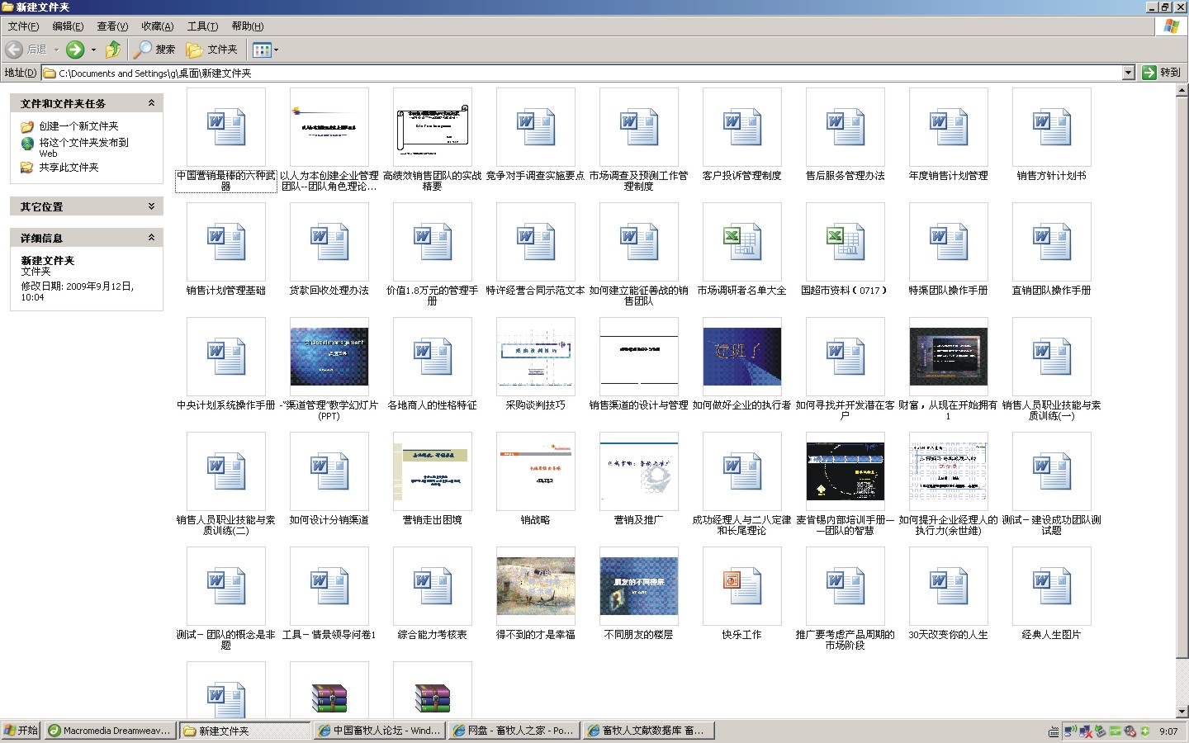The image size is (1189, 743).
Task: Select the 得不到的才是幸福 thumbnail
Action: click(535, 586)
